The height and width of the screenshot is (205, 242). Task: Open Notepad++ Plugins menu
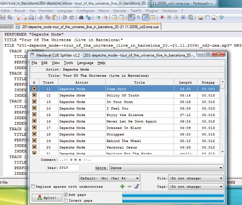(152, 11)
